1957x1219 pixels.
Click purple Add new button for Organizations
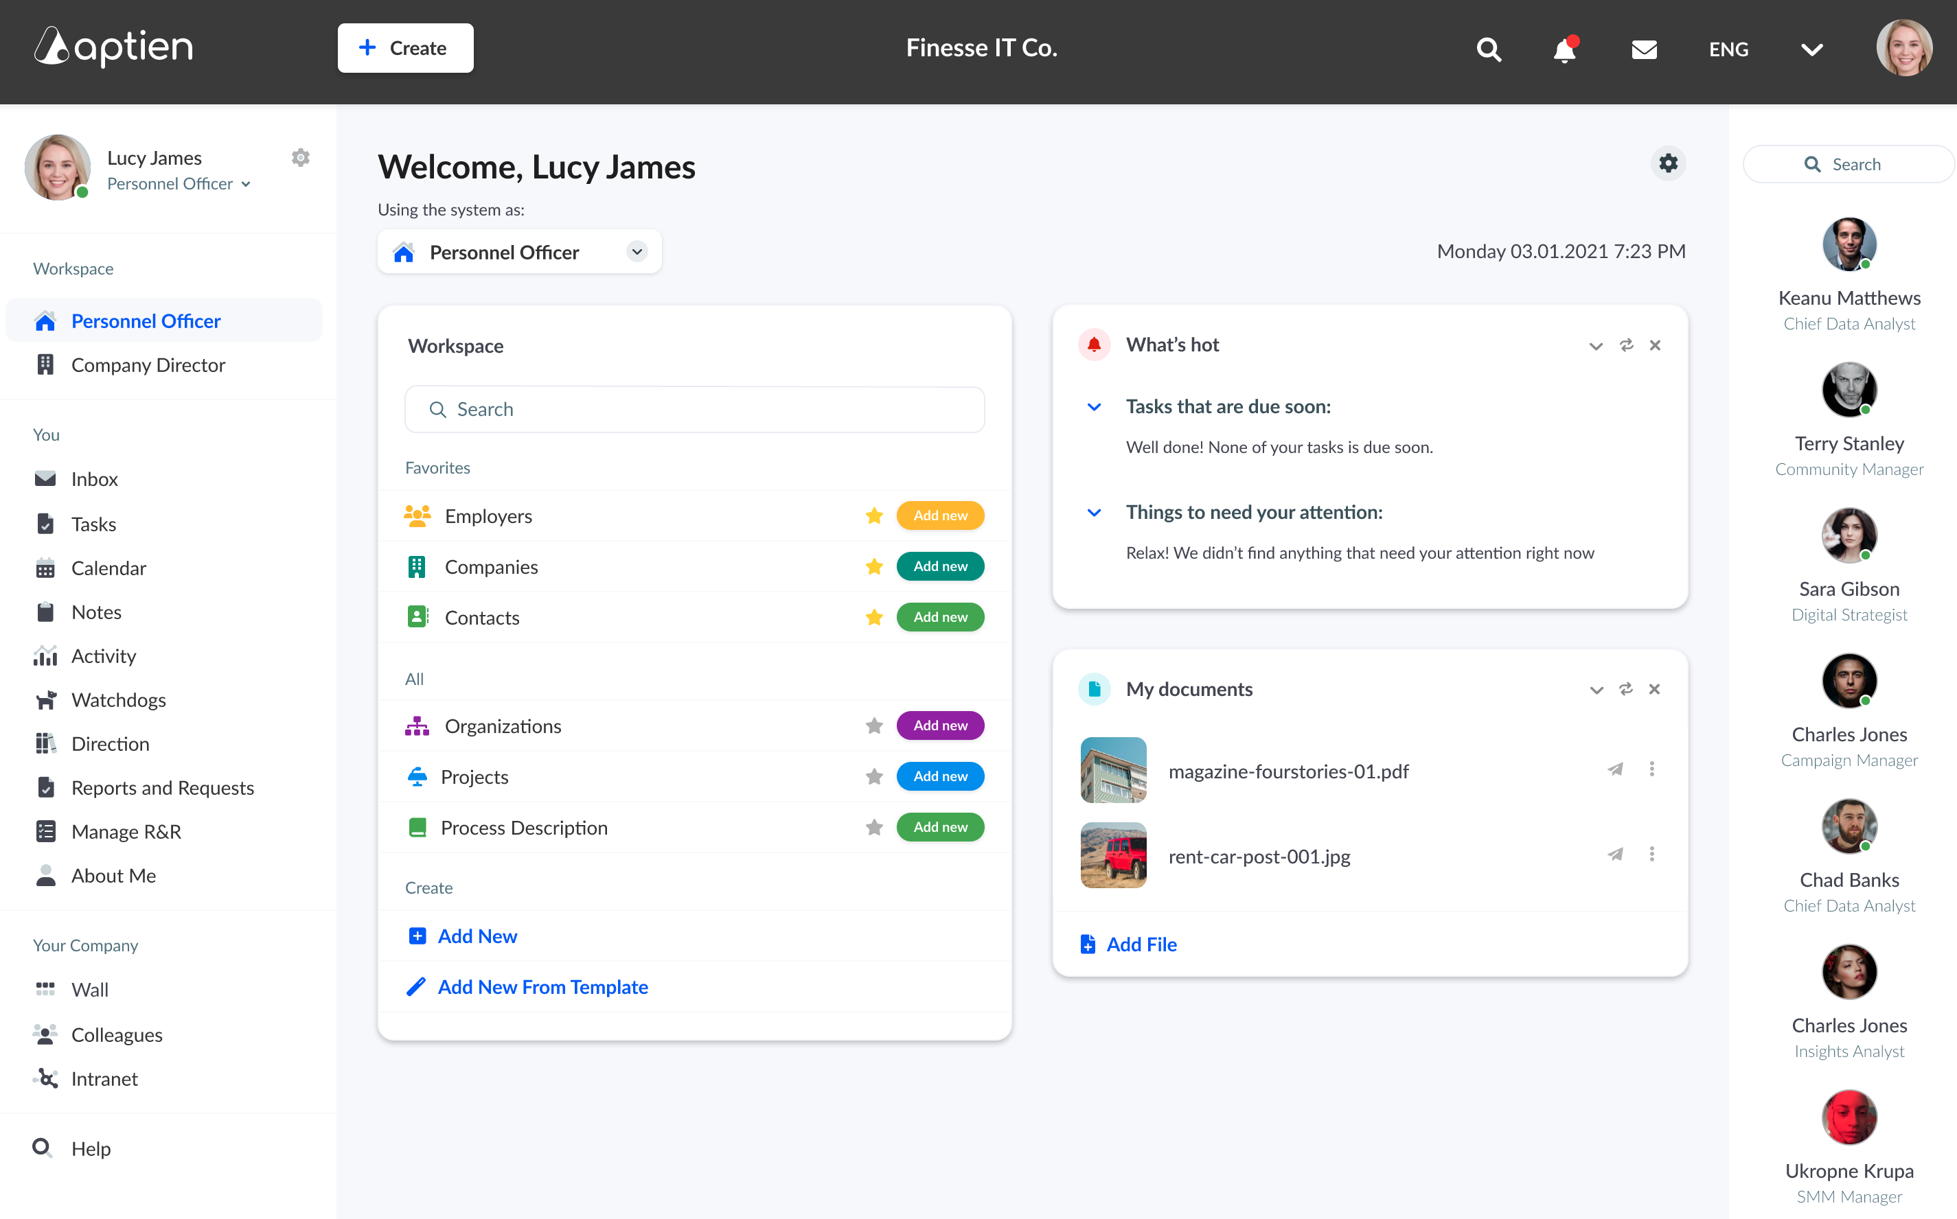pyautogui.click(x=939, y=725)
